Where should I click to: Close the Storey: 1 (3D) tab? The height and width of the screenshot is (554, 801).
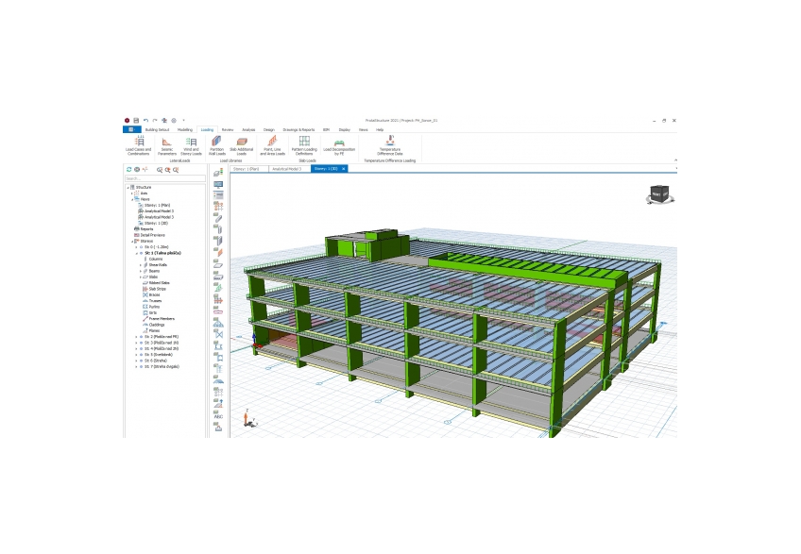point(344,169)
